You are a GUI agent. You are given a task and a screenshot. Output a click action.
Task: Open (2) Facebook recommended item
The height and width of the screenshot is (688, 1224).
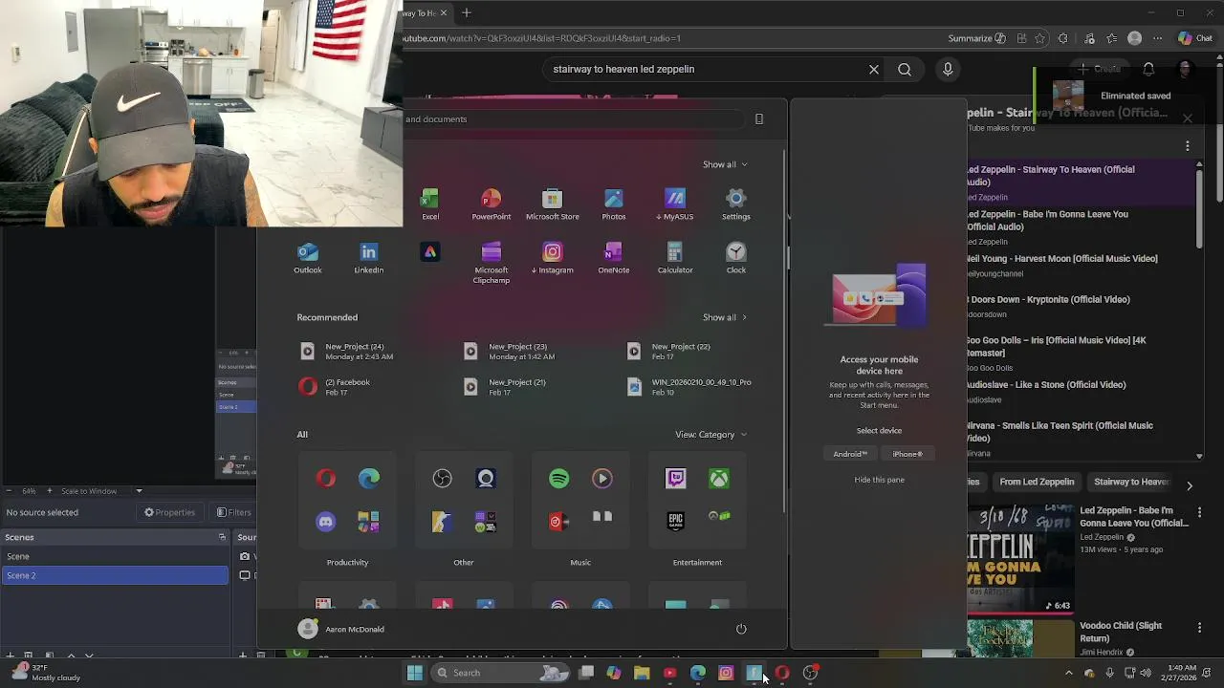click(335, 387)
